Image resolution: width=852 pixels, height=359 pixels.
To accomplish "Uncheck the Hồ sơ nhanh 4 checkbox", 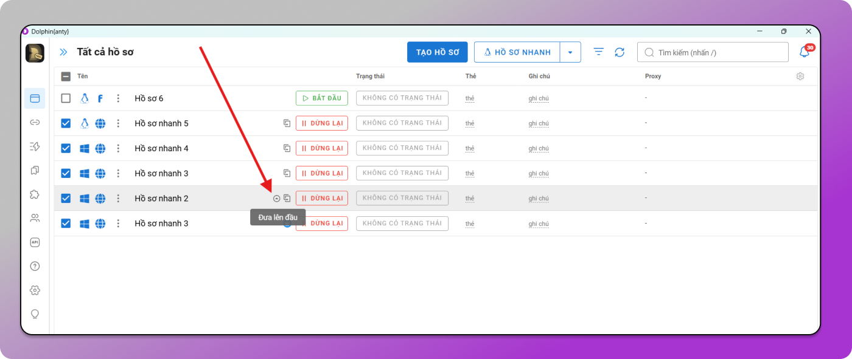I will pyautogui.click(x=66, y=148).
